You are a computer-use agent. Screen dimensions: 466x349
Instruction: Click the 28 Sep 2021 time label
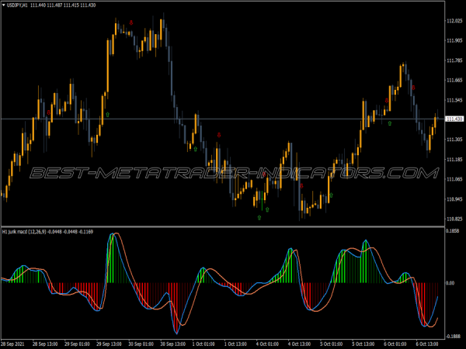click(x=12, y=344)
